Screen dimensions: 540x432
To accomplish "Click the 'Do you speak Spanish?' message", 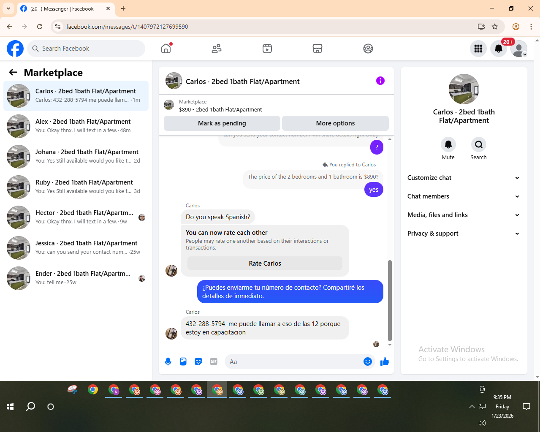I will coord(218,217).
